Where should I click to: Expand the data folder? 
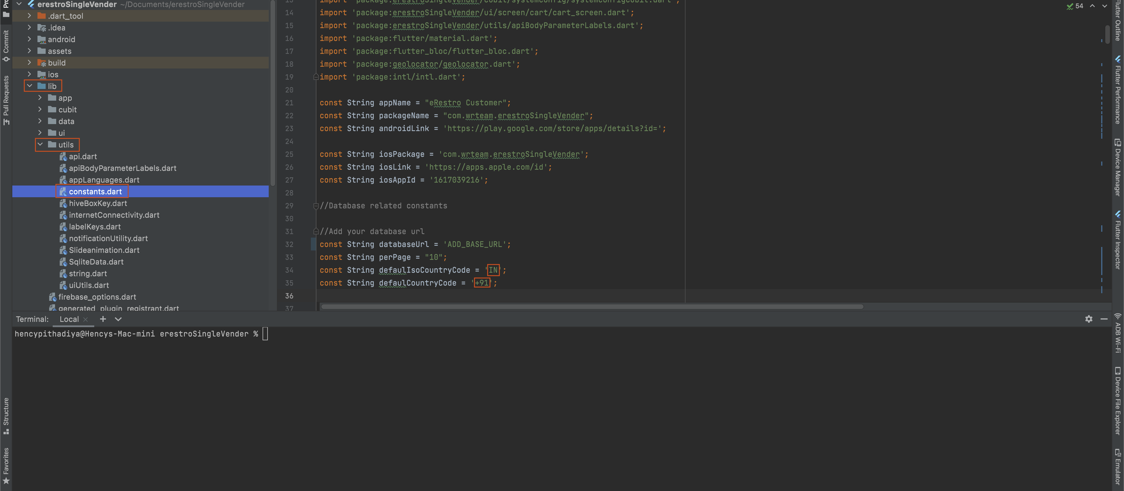point(40,121)
